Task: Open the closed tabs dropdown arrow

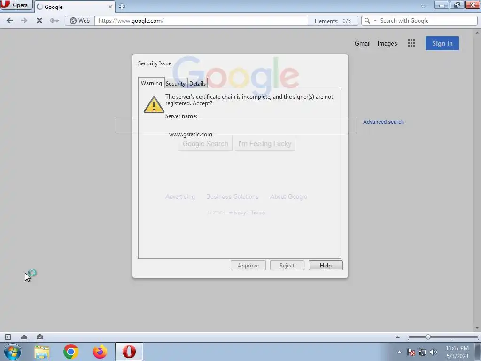Action: (x=423, y=6)
